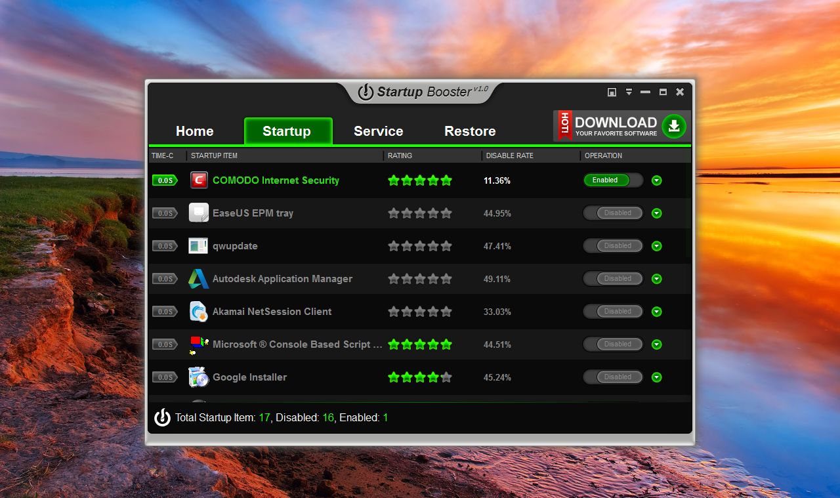
Task: Click the skin icon in the title bar
Action: pos(612,92)
